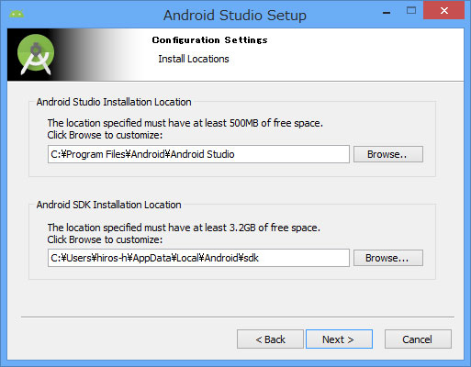Viewport: 471px width, 367px height.
Task: Click the Android Studio Installation Location group label
Action: 114,102
